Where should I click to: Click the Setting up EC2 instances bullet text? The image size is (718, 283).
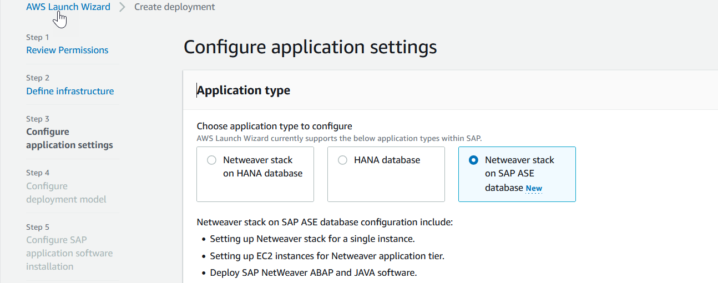pyautogui.click(x=327, y=256)
